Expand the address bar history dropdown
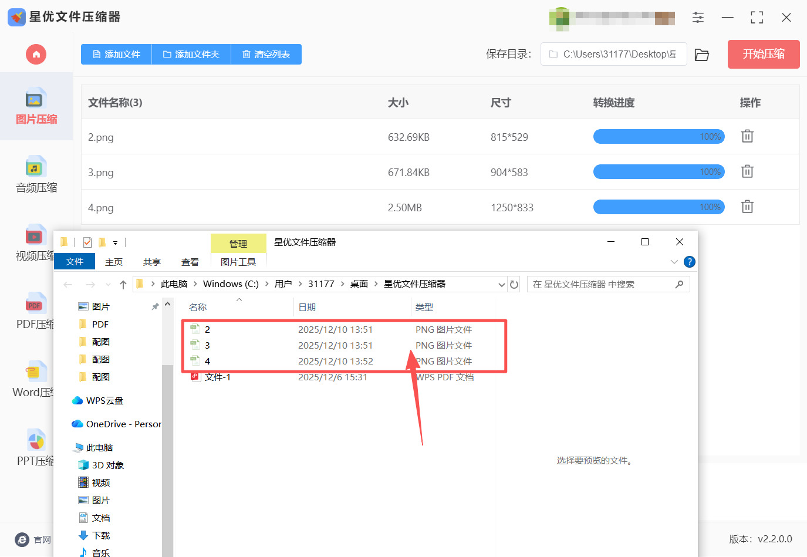The image size is (807, 557). (x=501, y=285)
